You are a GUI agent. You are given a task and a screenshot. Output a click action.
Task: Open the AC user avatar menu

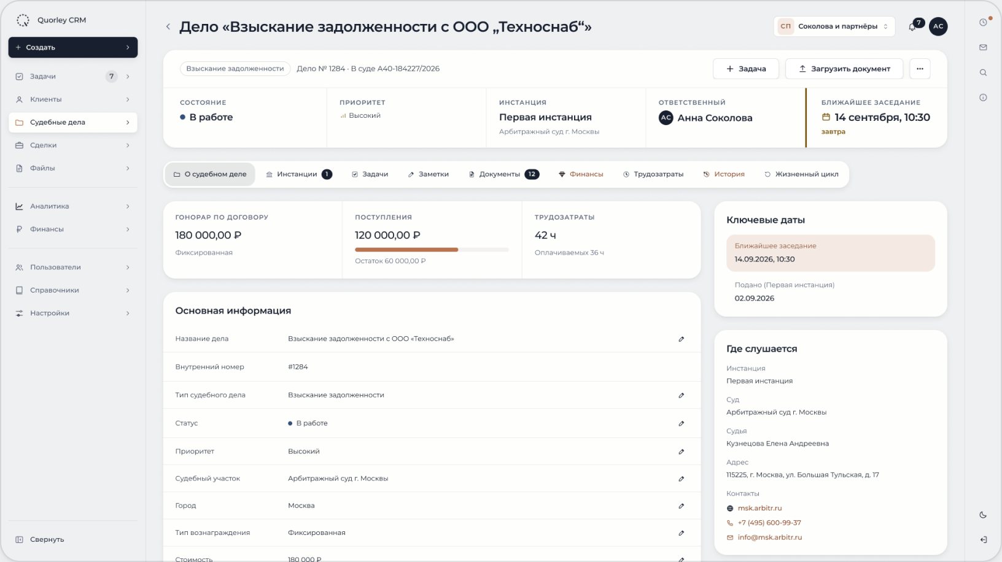pos(938,26)
